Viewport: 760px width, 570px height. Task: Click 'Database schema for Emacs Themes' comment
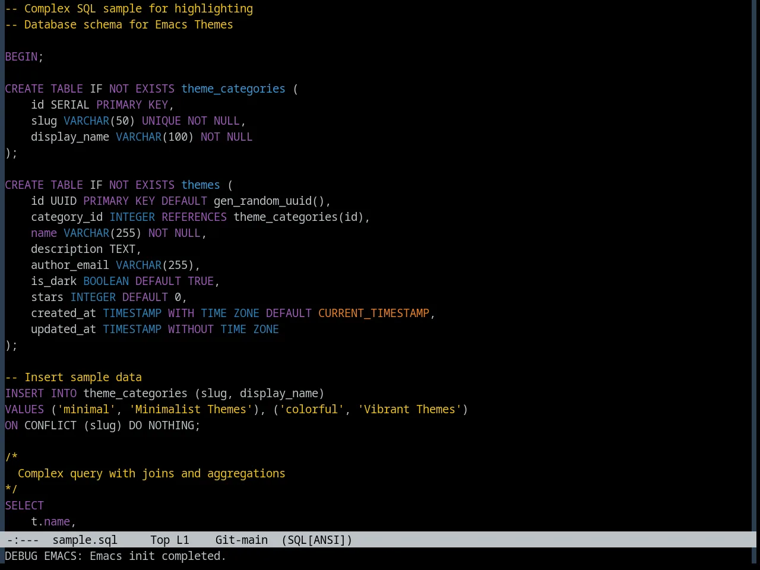point(119,24)
